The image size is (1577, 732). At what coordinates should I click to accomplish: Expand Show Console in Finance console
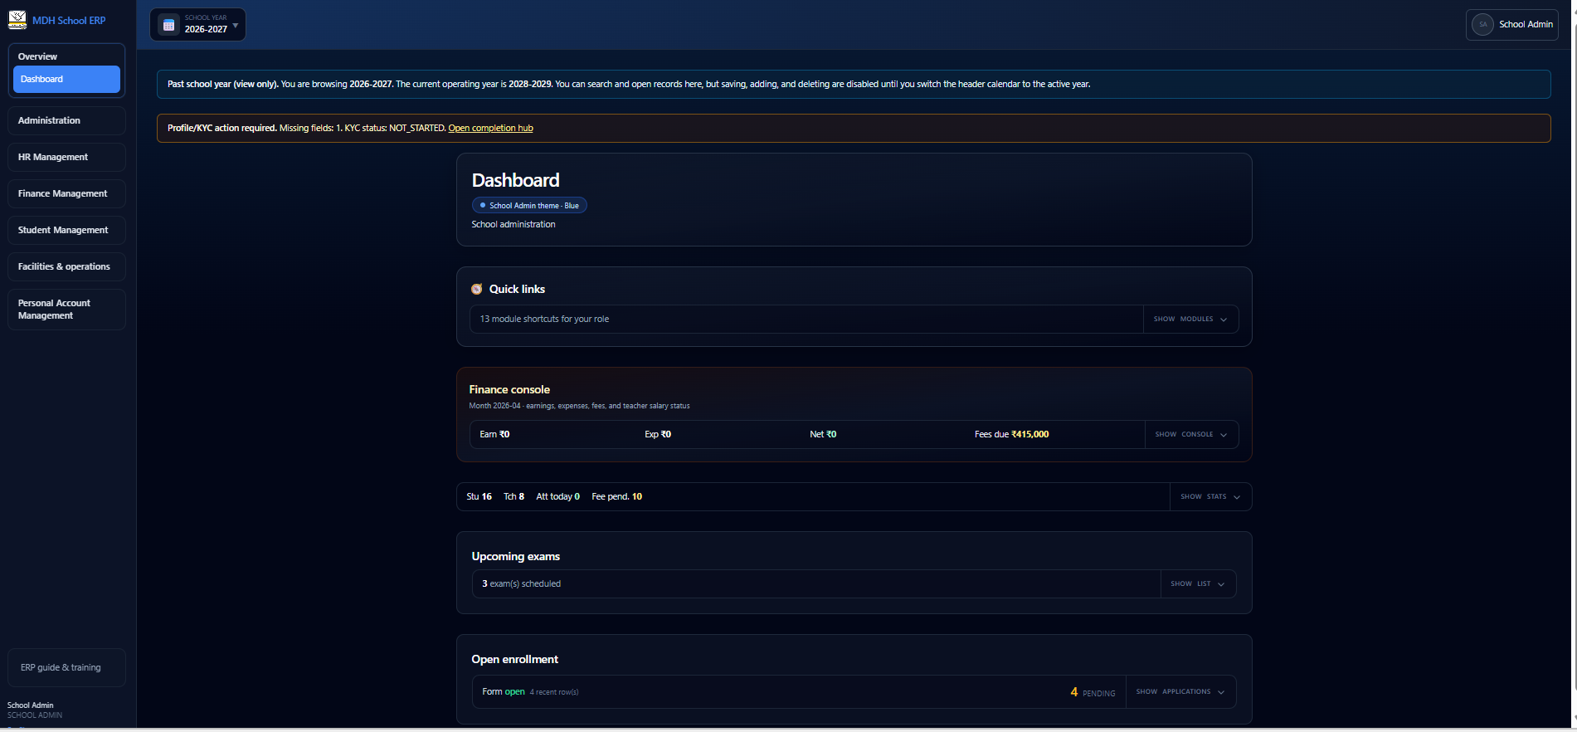pyautogui.click(x=1190, y=435)
